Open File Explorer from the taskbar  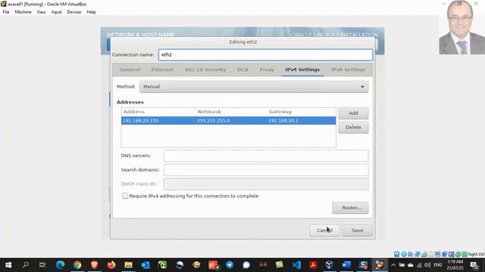(128, 265)
